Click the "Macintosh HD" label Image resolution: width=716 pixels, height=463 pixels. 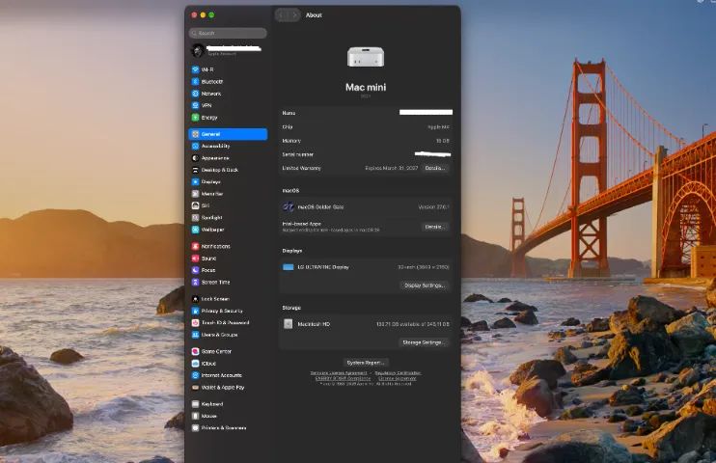pyautogui.click(x=314, y=324)
